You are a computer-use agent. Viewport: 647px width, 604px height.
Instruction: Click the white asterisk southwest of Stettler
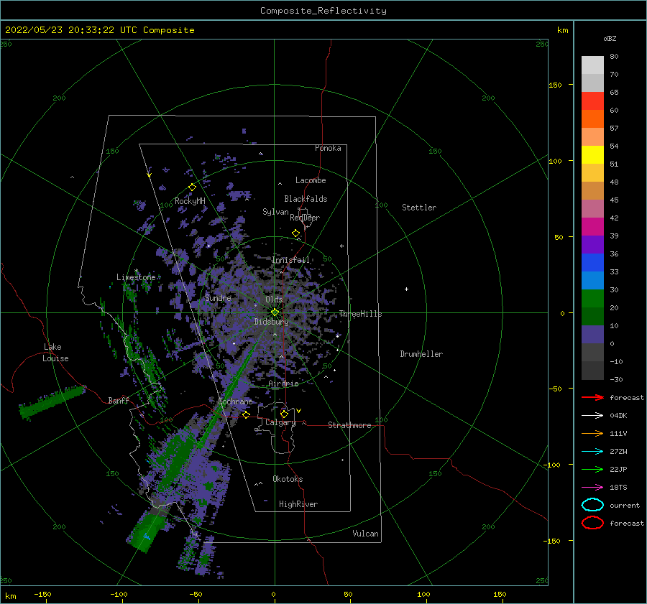341,246
